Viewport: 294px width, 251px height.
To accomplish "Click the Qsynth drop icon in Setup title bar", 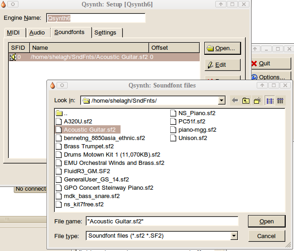I will (x=4, y=4).
